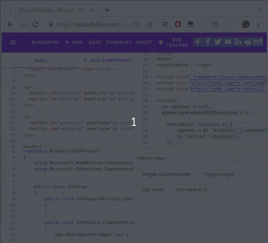Select the Index component tab
This screenshot has height=243, width=268.
point(41,60)
